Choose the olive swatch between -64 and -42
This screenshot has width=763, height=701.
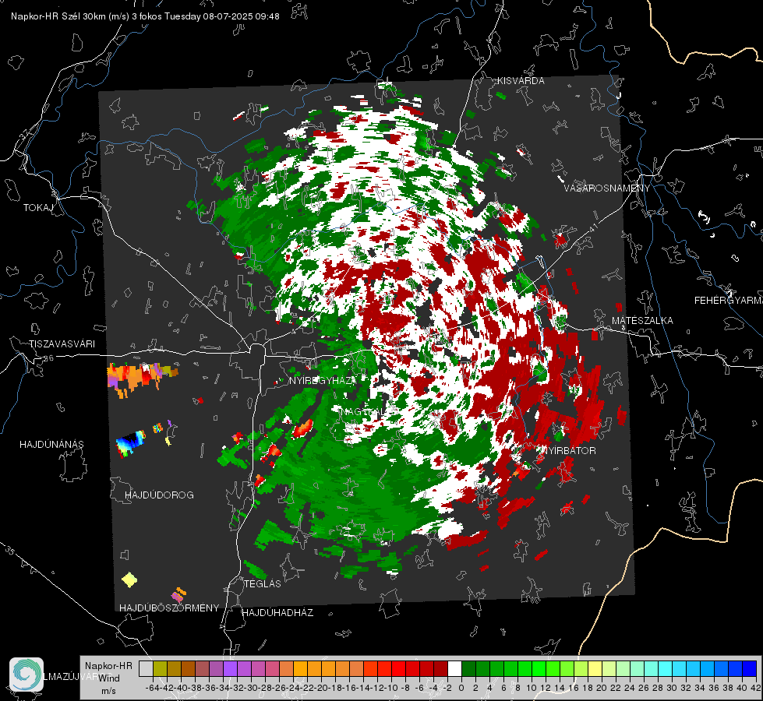click(160, 668)
